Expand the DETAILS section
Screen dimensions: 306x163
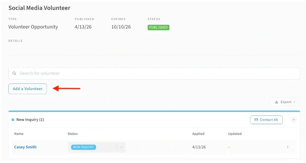coord(15,41)
